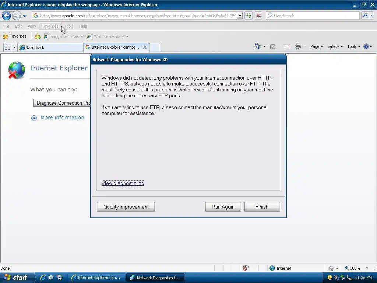
Task: Open the tab list dropdown arrow
Action: point(14,47)
